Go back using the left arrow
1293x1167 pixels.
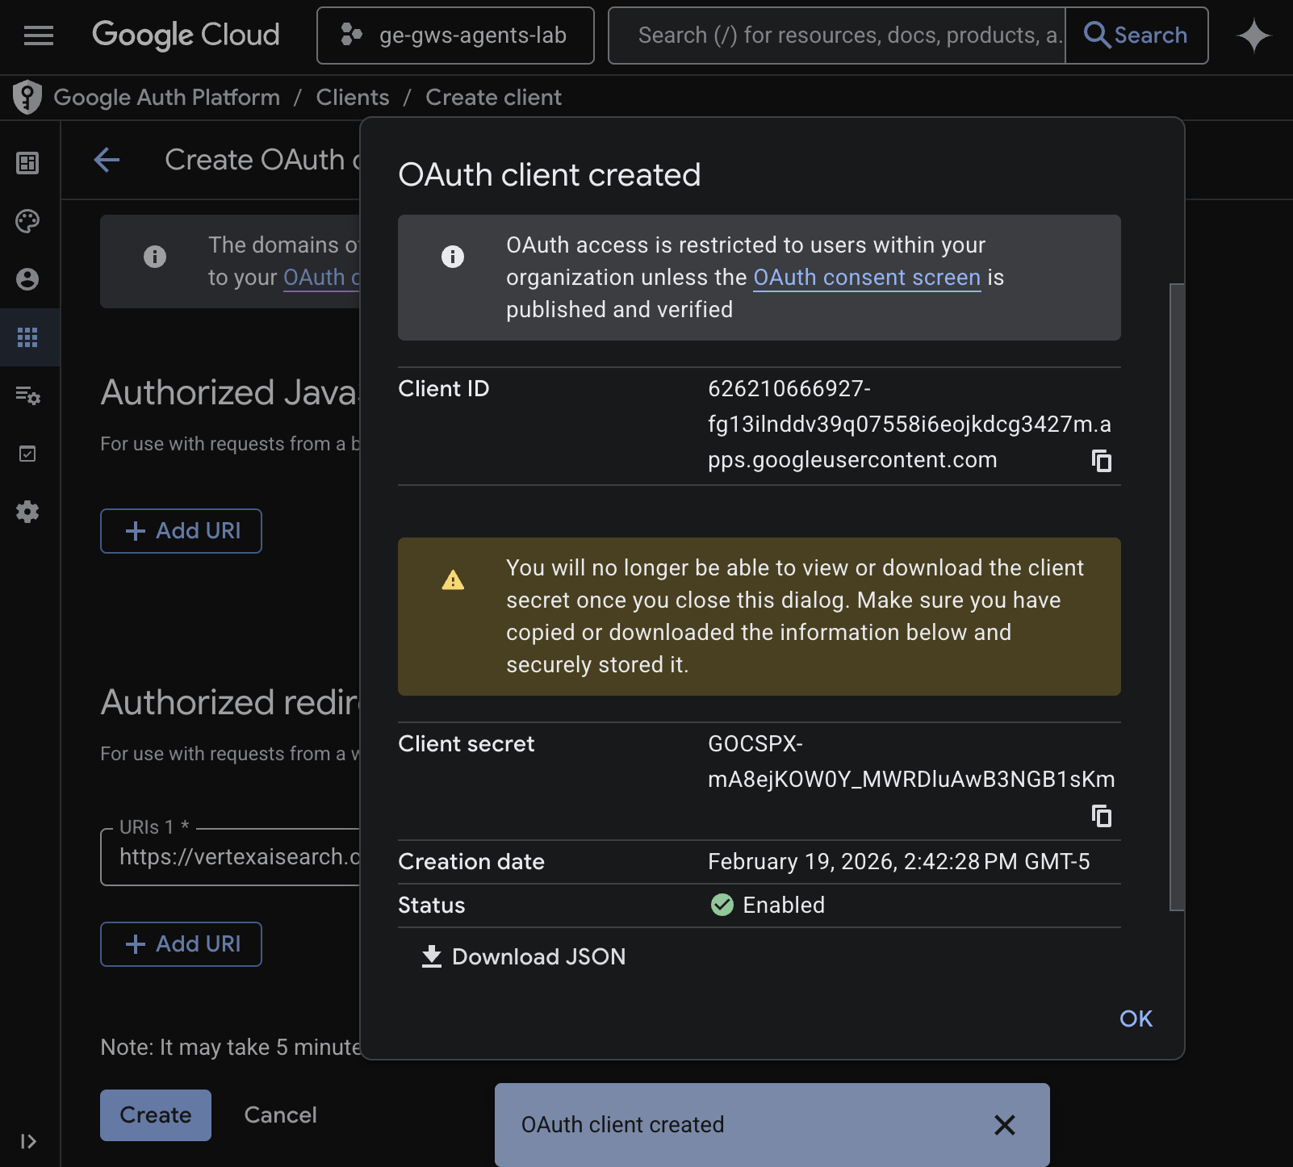[x=107, y=160]
